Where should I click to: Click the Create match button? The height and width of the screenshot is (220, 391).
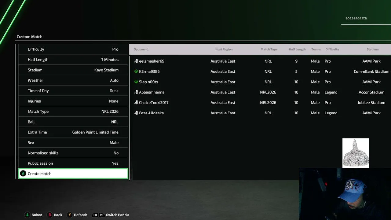73,174
